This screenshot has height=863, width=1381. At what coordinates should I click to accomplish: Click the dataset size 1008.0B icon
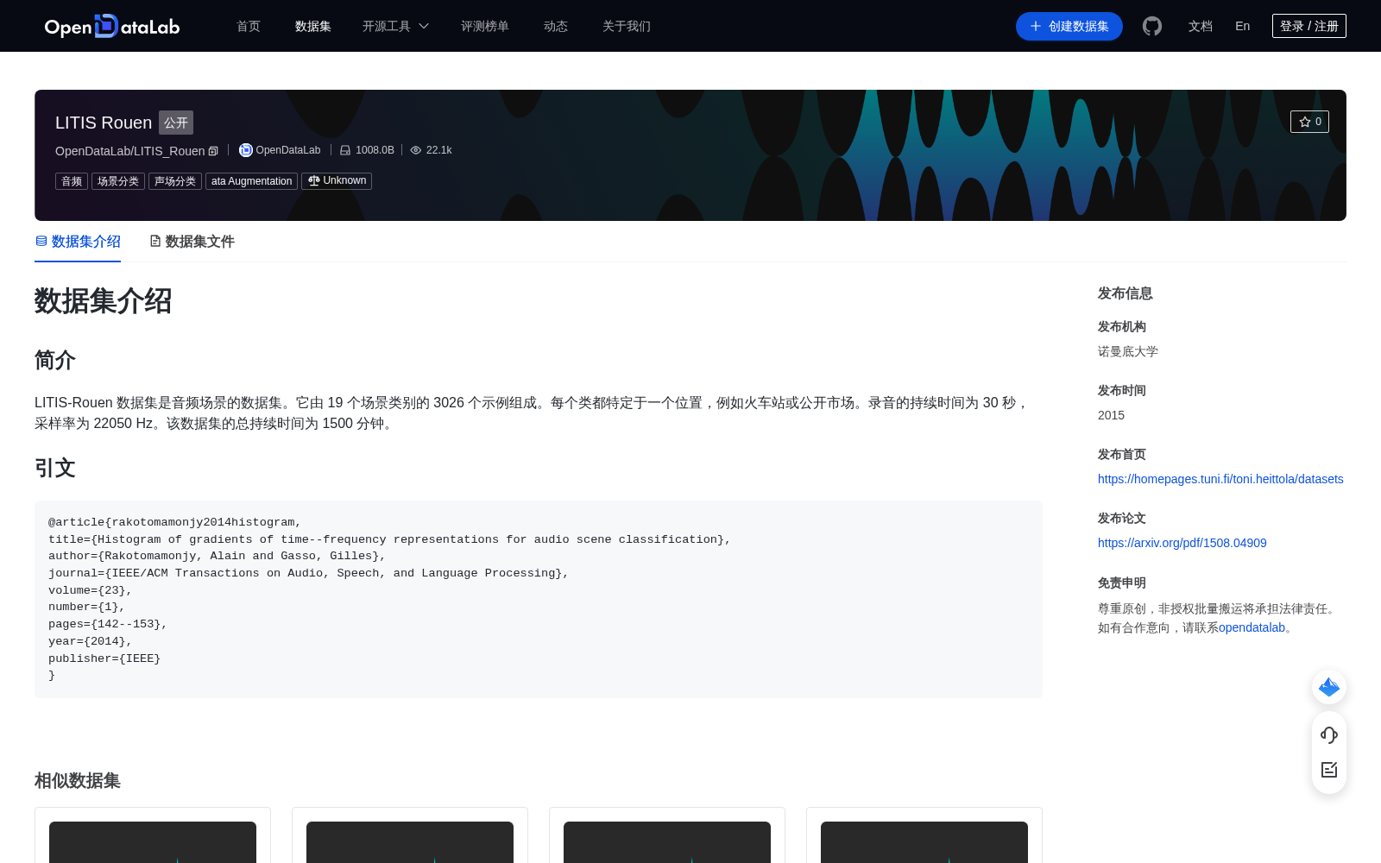coord(345,150)
